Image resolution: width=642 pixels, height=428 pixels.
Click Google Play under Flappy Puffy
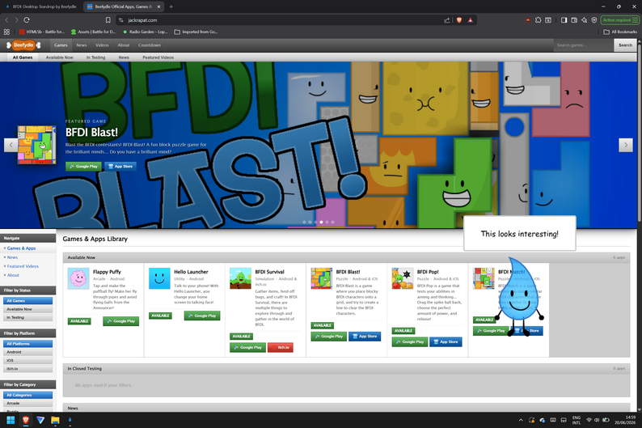120,321
